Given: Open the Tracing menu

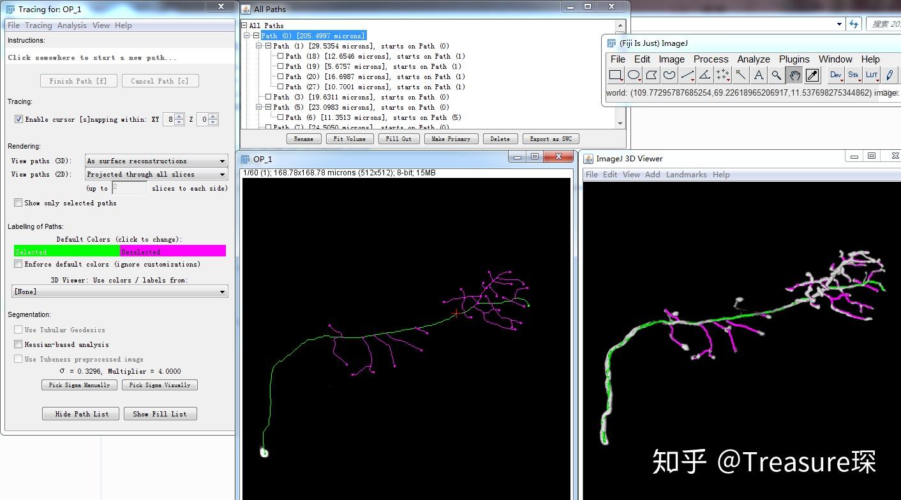Looking at the screenshot, I should [x=39, y=25].
